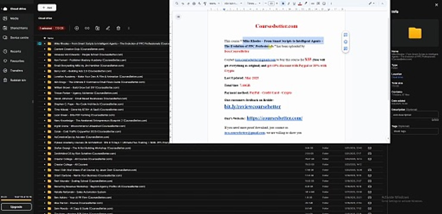Open the more options dots in selection toolbar
Screen dimensions: 442x214
point(128,28)
